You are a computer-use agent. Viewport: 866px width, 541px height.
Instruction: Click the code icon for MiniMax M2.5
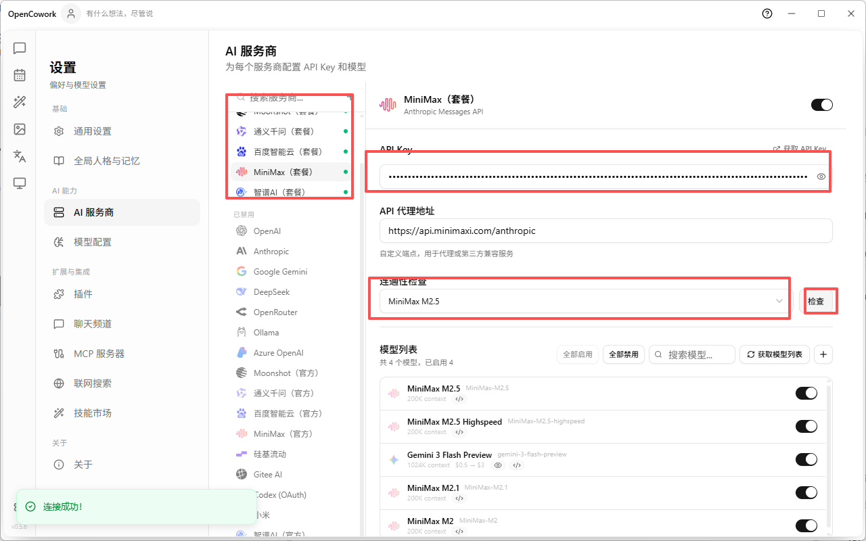click(x=459, y=399)
